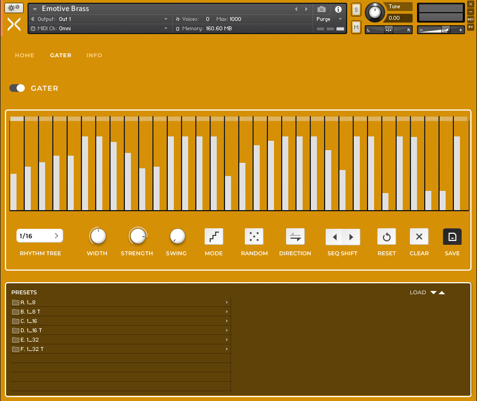Click the PRESETS heading text
The height and width of the screenshot is (401, 477).
[x=24, y=293]
